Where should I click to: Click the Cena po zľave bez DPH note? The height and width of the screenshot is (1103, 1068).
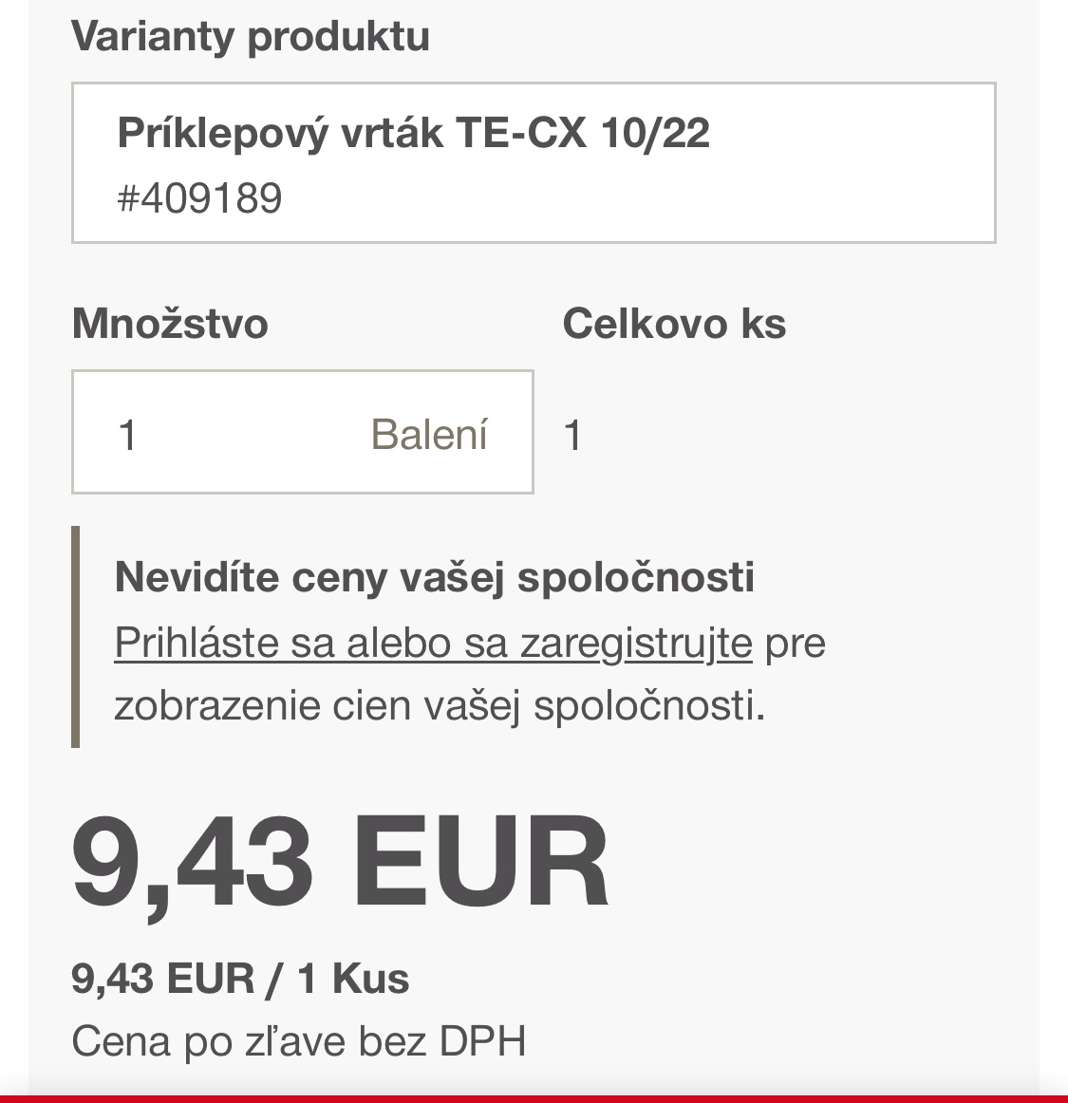click(298, 1041)
